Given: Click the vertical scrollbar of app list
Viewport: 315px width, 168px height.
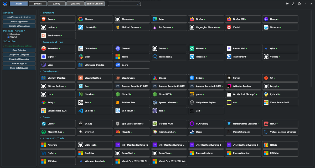Looking at the screenshot, I should click(x=311, y=48).
